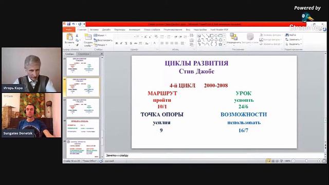Screen dimensions: 329x185
Task: Select the Star shape in gallery
Action: (221, 44)
